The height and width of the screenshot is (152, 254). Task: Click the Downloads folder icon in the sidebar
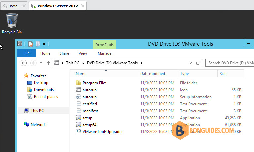click(30, 89)
